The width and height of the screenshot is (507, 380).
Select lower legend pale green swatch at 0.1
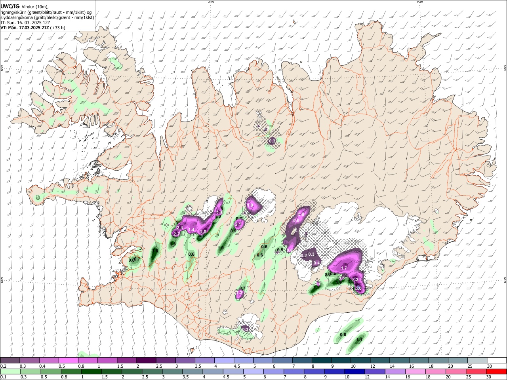pyautogui.click(x=10, y=371)
